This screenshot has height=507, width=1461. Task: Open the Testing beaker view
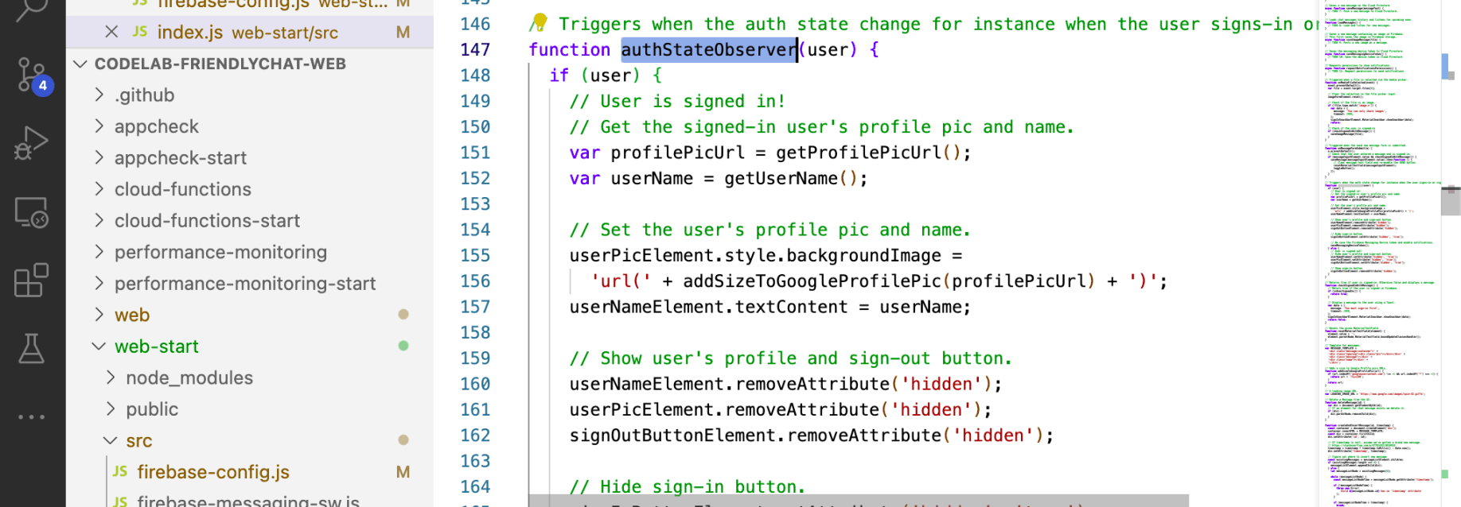pos(32,348)
